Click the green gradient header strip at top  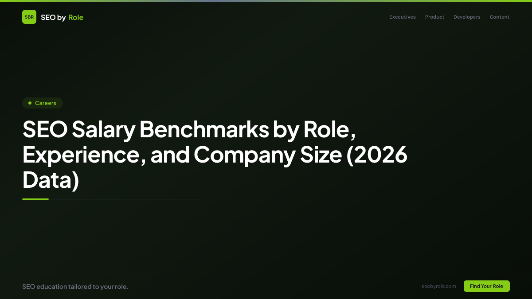coord(266,1)
